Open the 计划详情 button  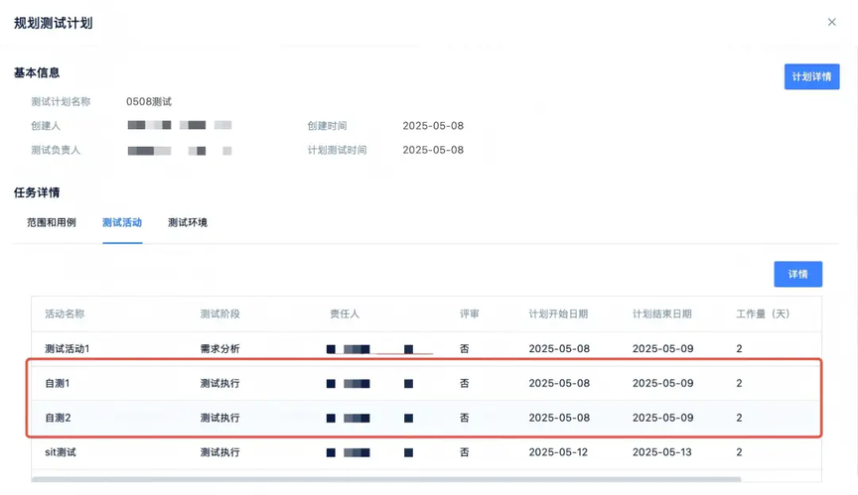tap(811, 76)
